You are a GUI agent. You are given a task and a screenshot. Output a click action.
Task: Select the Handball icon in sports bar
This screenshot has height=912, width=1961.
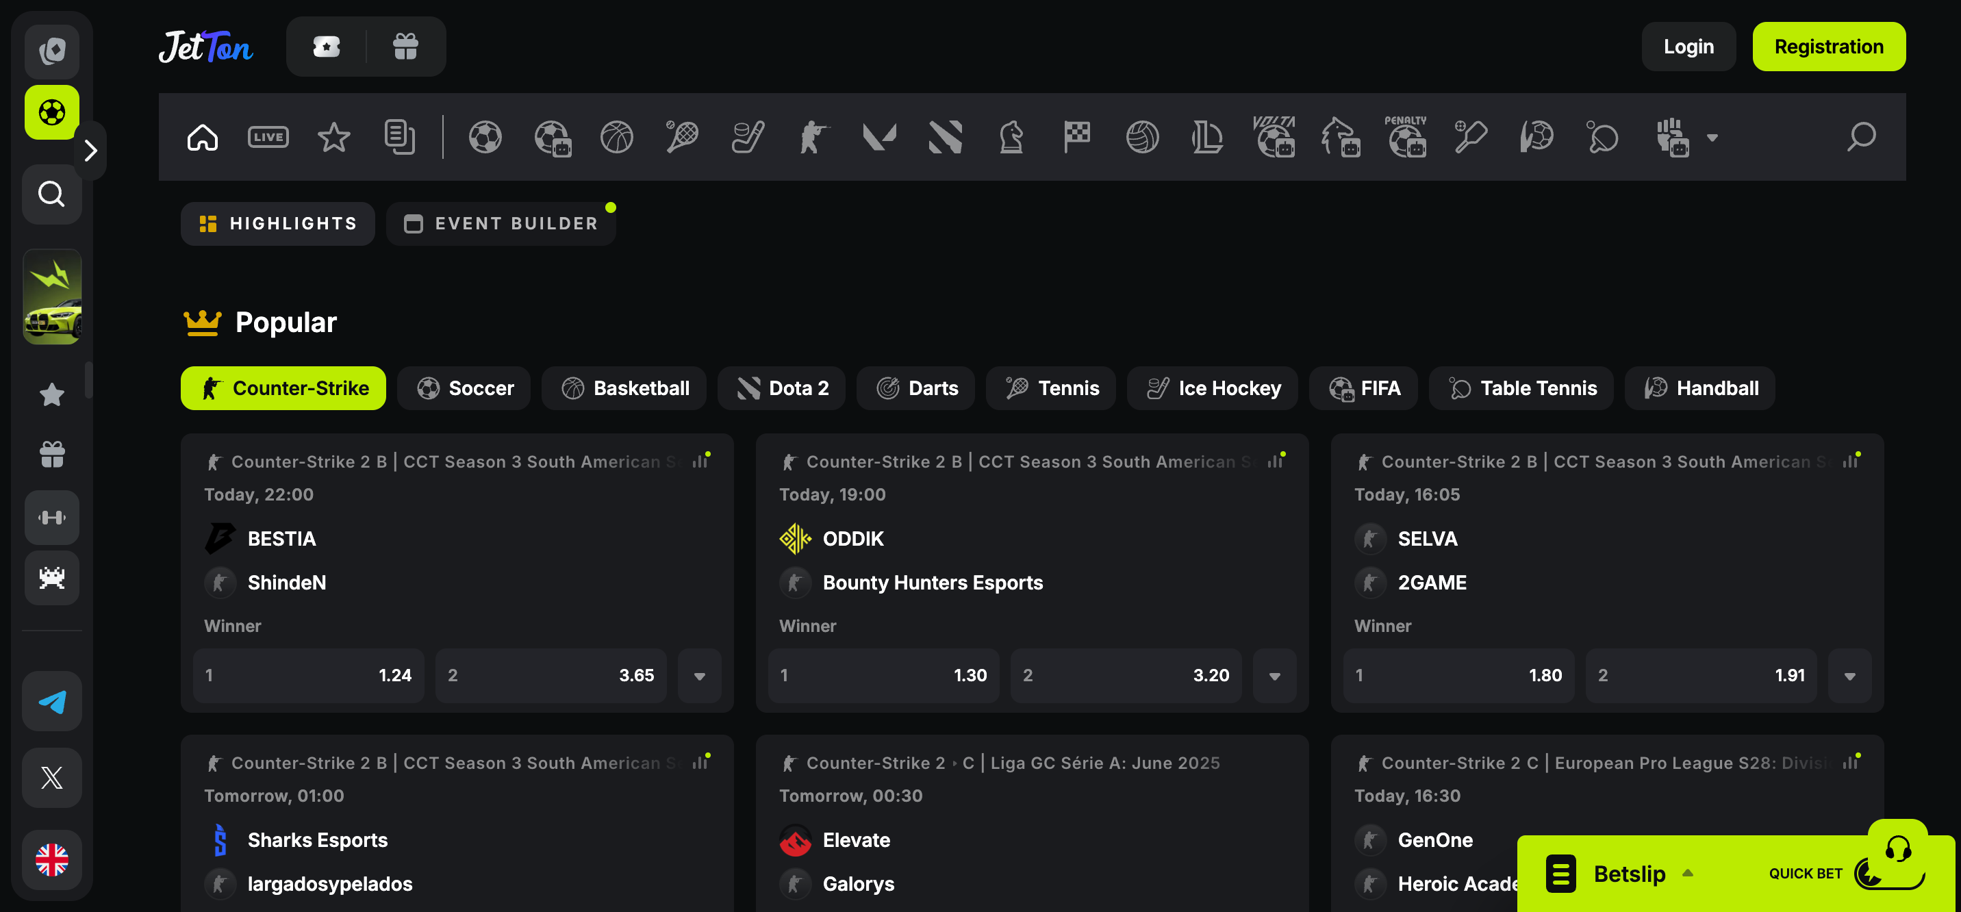click(1537, 138)
